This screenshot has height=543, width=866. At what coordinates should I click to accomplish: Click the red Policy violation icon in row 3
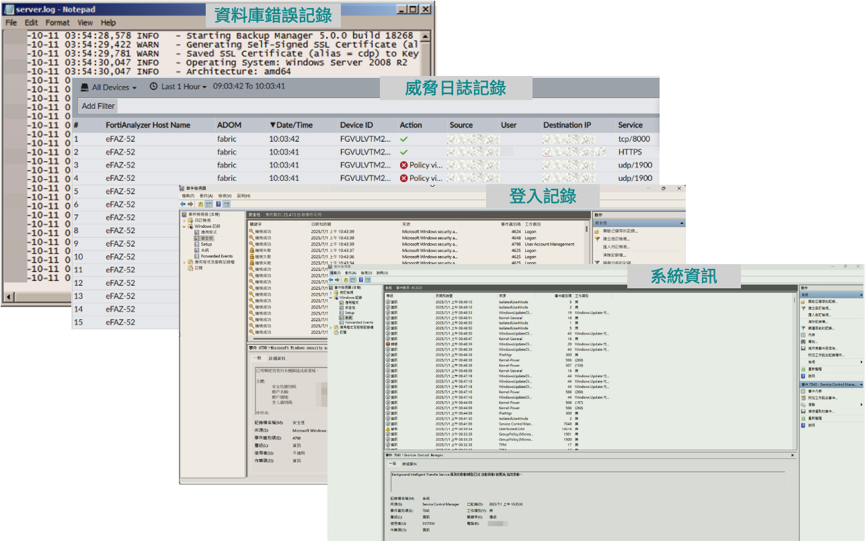404,165
